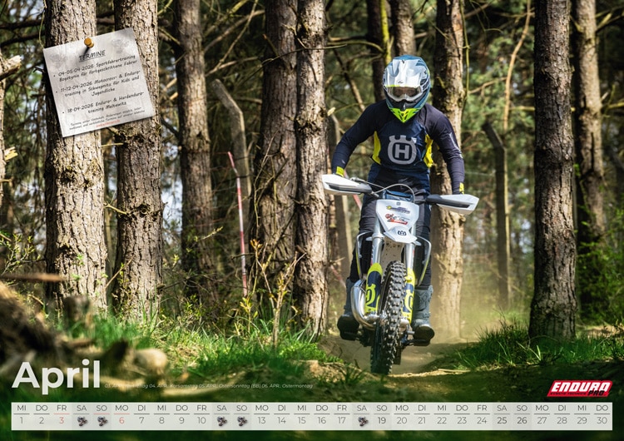Image resolution: width=624 pixels, height=441 pixels.
Task: Click the pushpin on the Termine note
Action: click(89, 42)
